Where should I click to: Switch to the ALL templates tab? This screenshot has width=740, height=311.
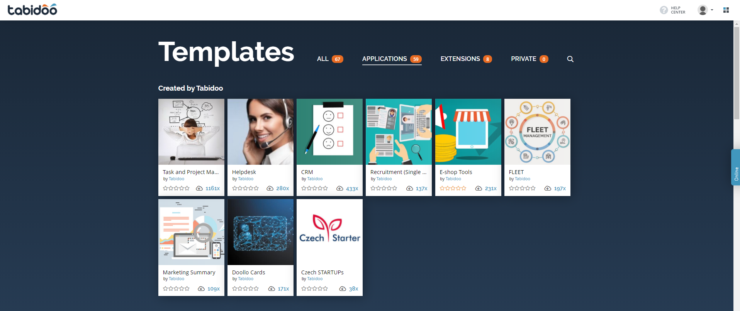click(x=330, y=59)
